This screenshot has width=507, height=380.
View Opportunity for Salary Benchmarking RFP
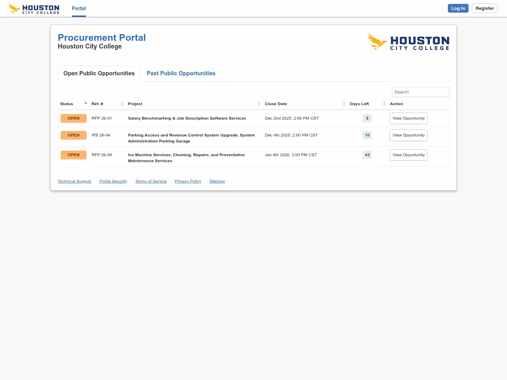(408, 119)
